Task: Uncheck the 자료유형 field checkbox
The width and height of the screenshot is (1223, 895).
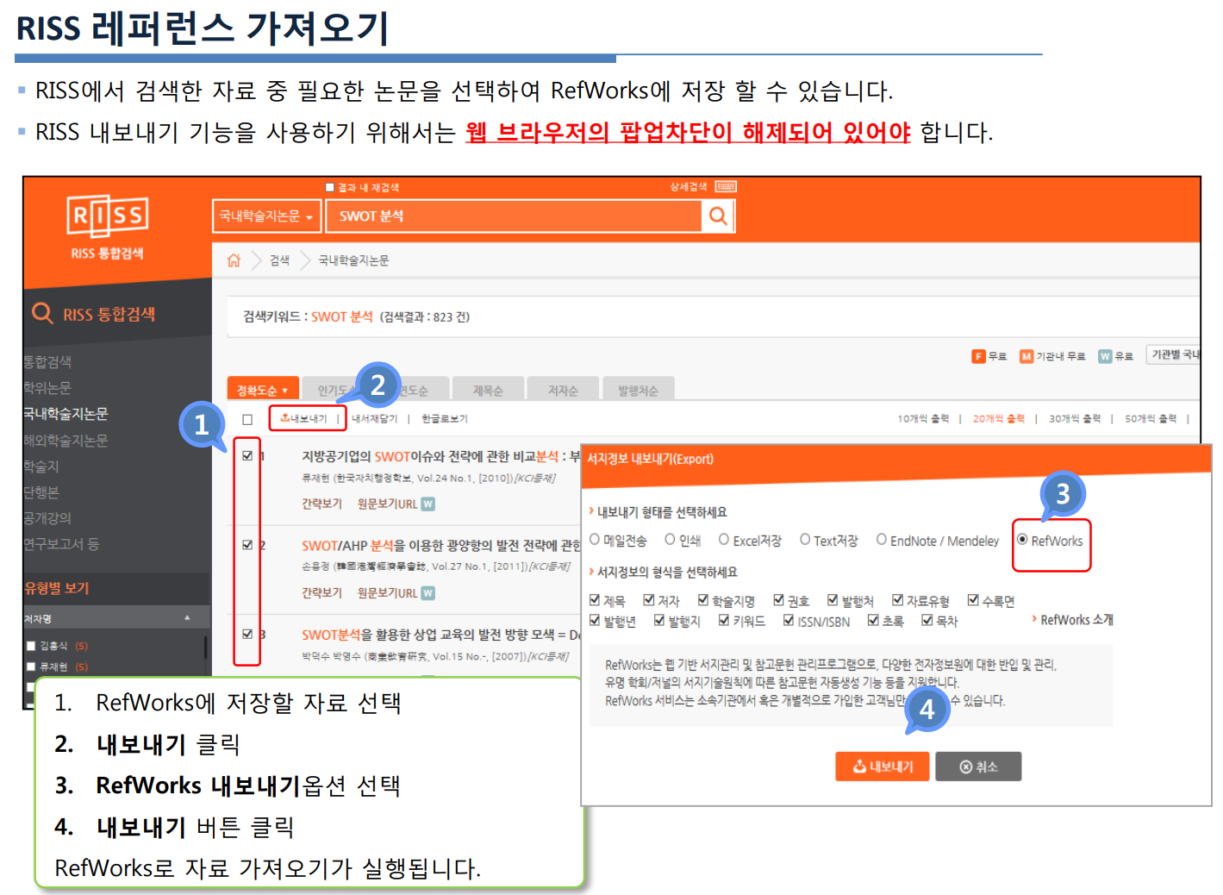Action: pyautogui.click(x=898, y=600)
